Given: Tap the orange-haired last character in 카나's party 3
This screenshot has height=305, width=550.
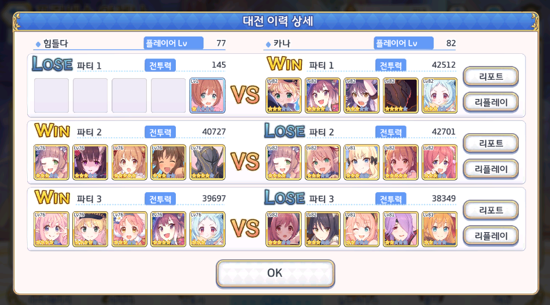Looking at the screenshot, I should click(x=439, y=229).
